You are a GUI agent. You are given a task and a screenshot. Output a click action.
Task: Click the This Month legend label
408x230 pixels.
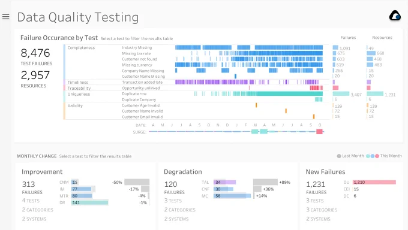[391, 156]
